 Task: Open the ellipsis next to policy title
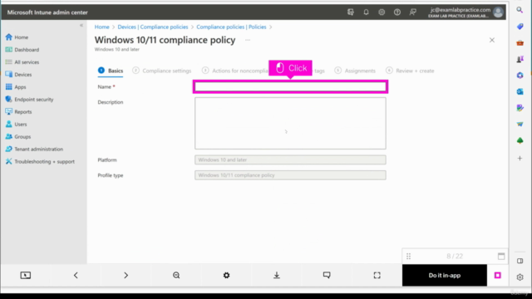point(248,40)
